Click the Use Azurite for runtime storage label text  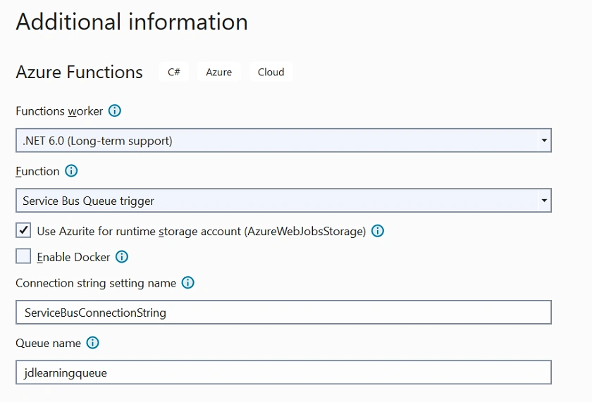[202, 231]
